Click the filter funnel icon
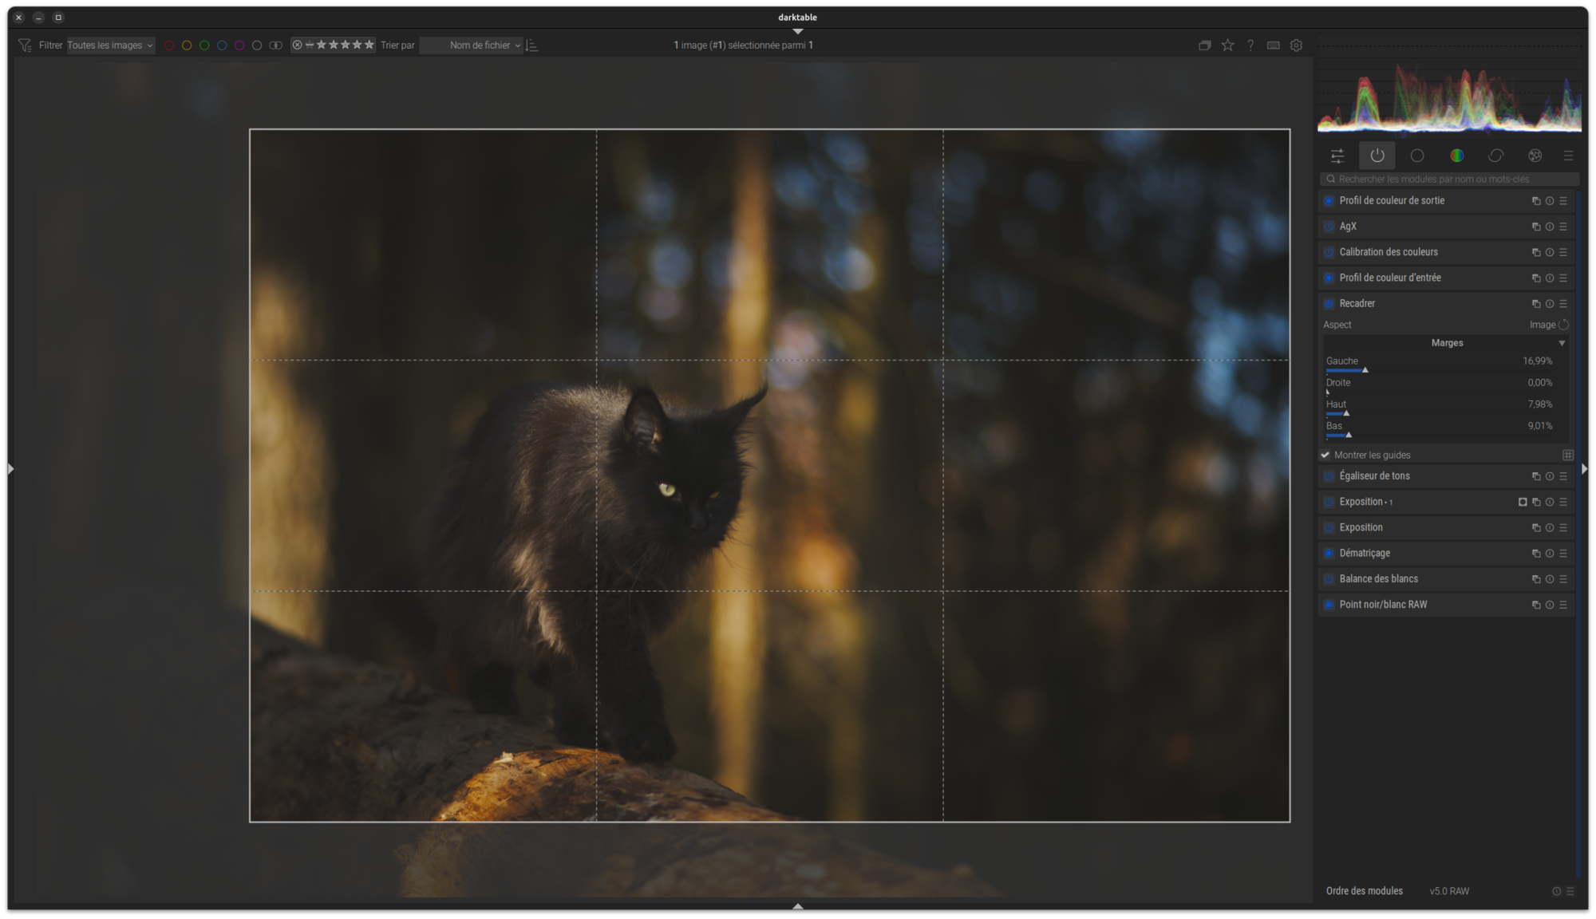1596x919 pixels. [25, 45]
